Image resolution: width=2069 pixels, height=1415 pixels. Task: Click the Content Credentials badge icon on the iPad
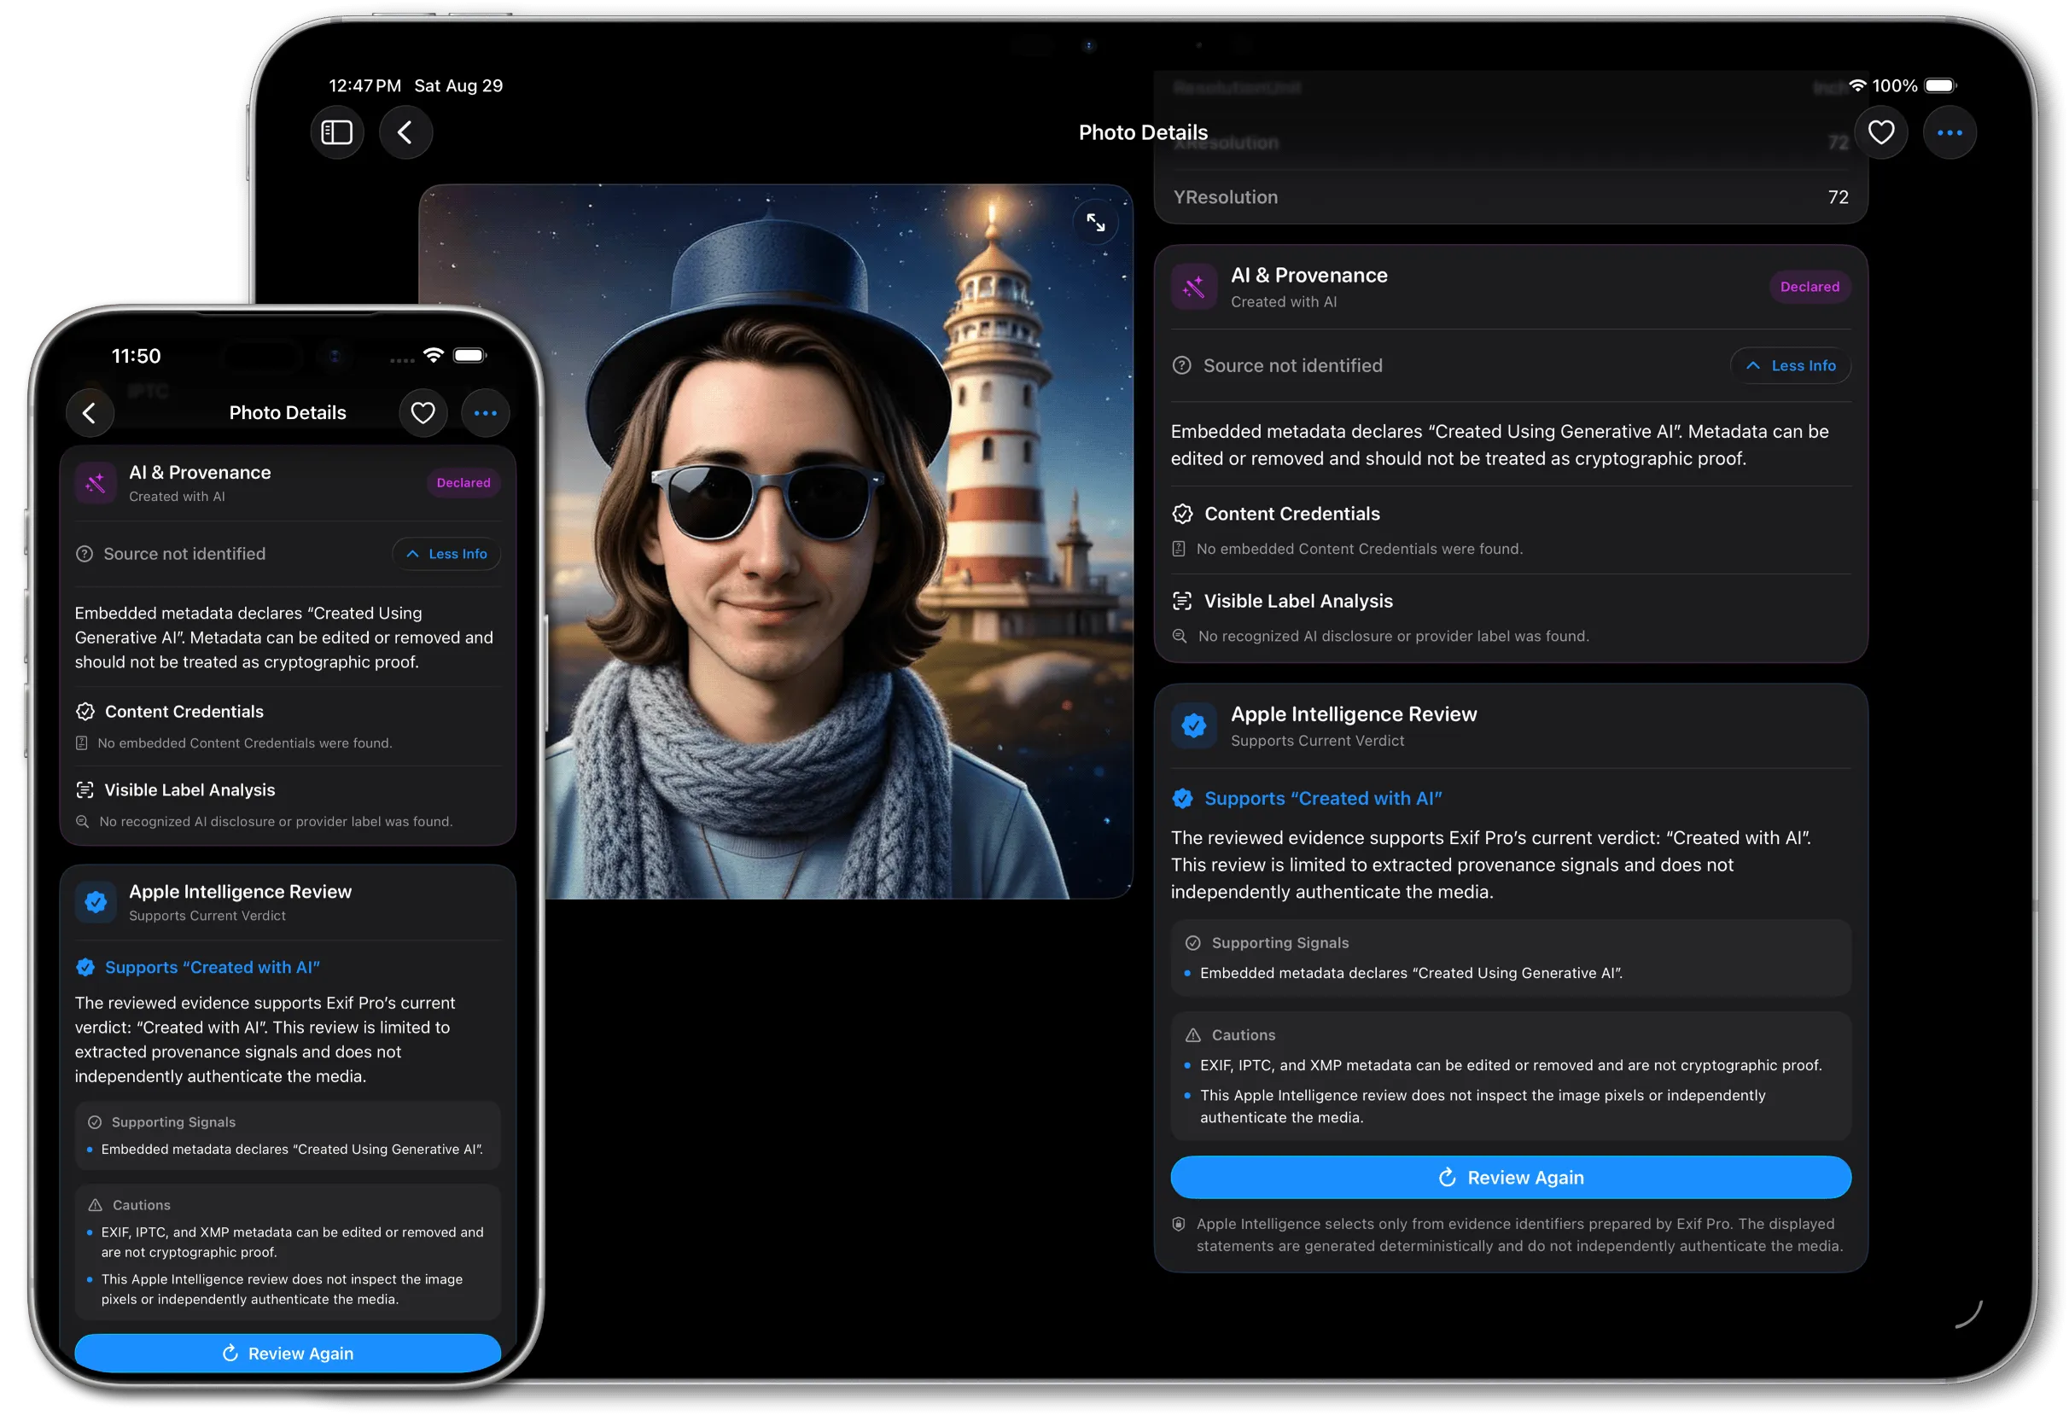coord(1182,514)
